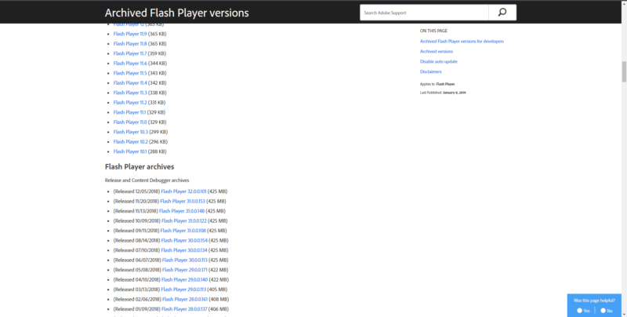The image size is (627, 317).
Task: Download Flash Player 28.0.0.137 archive
Action: coord(184,309)
